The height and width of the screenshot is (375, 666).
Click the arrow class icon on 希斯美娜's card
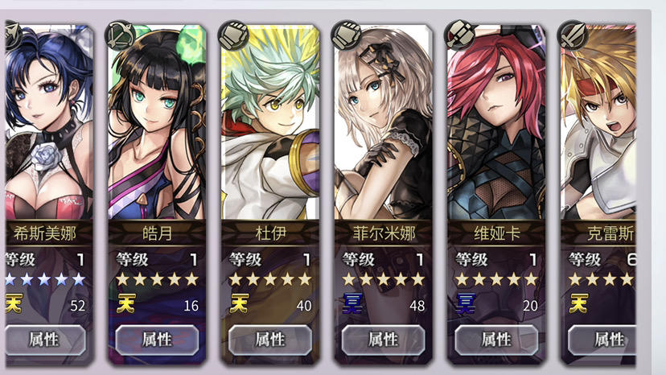pyautogui.click(x=13, y=35)
